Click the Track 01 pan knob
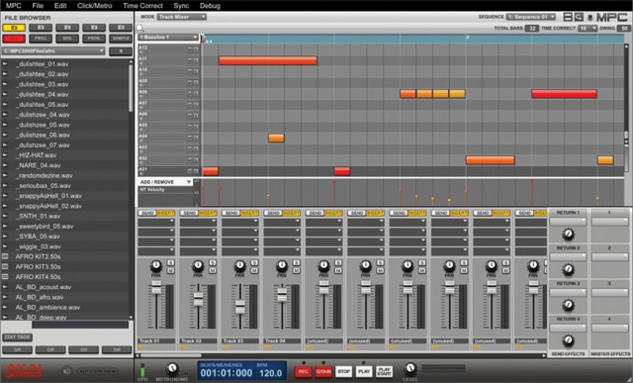The width and height of the screenshot is (633, 383). [x=156, y=266]
